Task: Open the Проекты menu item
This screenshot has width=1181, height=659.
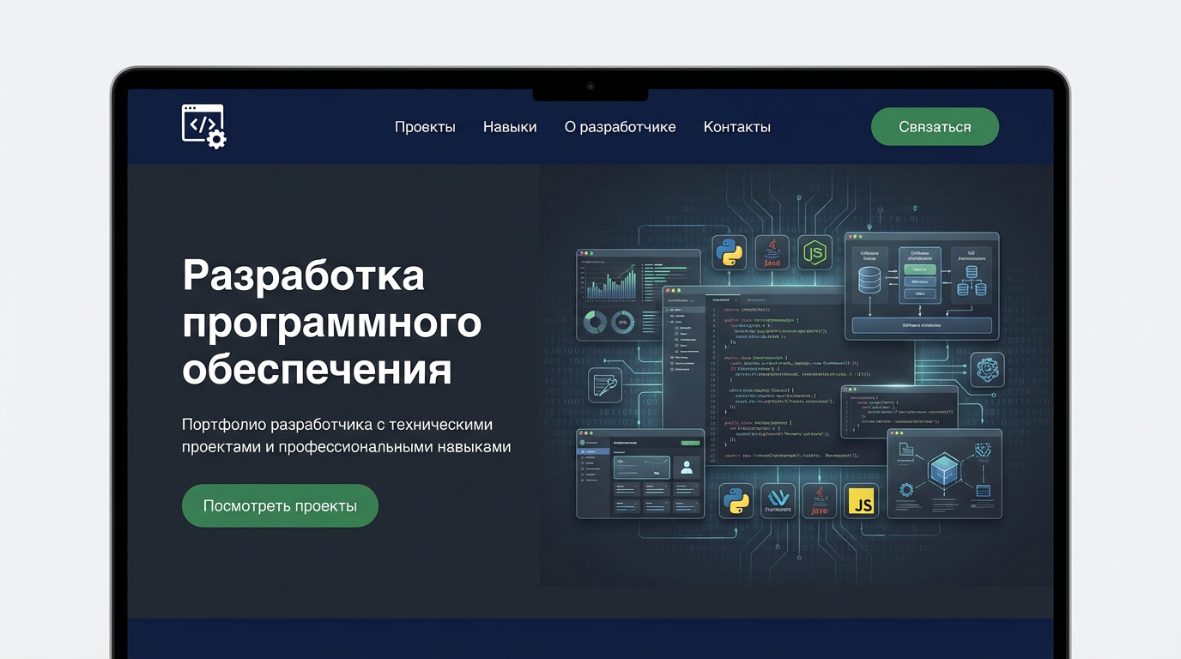Action: pyautogui.click(x=425, y=126)
